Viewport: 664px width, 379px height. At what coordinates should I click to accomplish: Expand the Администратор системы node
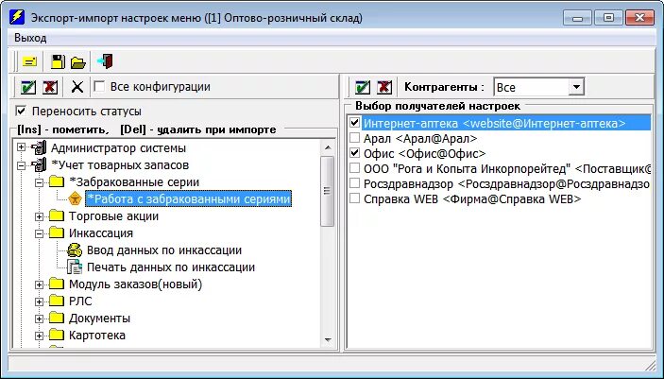[21, 148]
